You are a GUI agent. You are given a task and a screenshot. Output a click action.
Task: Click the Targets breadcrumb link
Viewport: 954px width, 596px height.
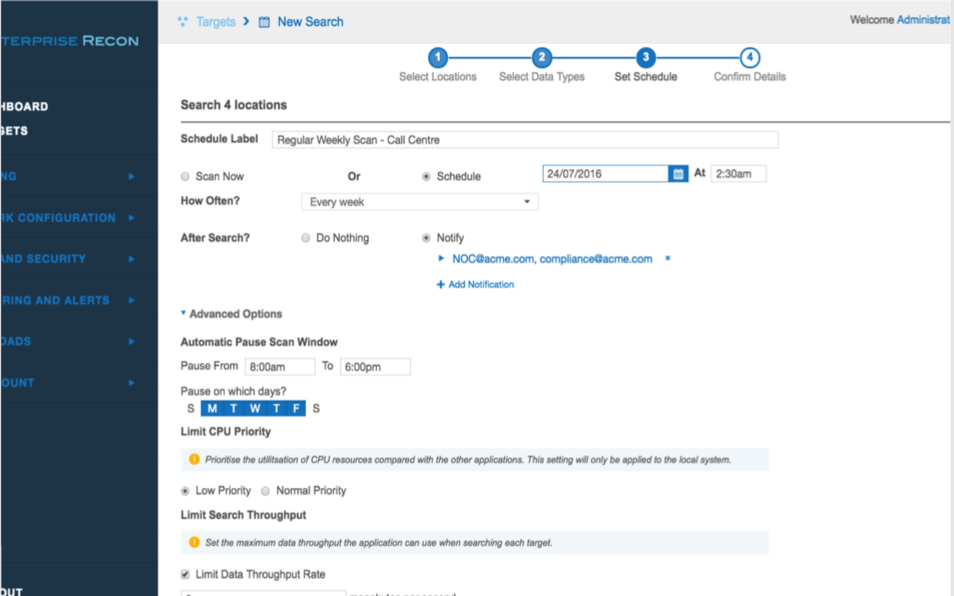coord(216,22)
